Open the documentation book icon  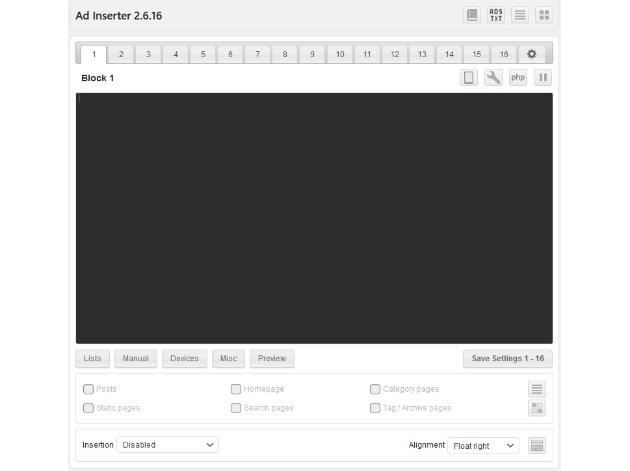click(472, 15)
